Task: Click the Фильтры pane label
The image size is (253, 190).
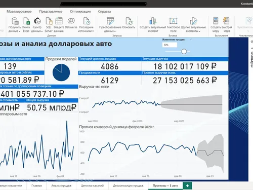Action: [x=251, y=59]
